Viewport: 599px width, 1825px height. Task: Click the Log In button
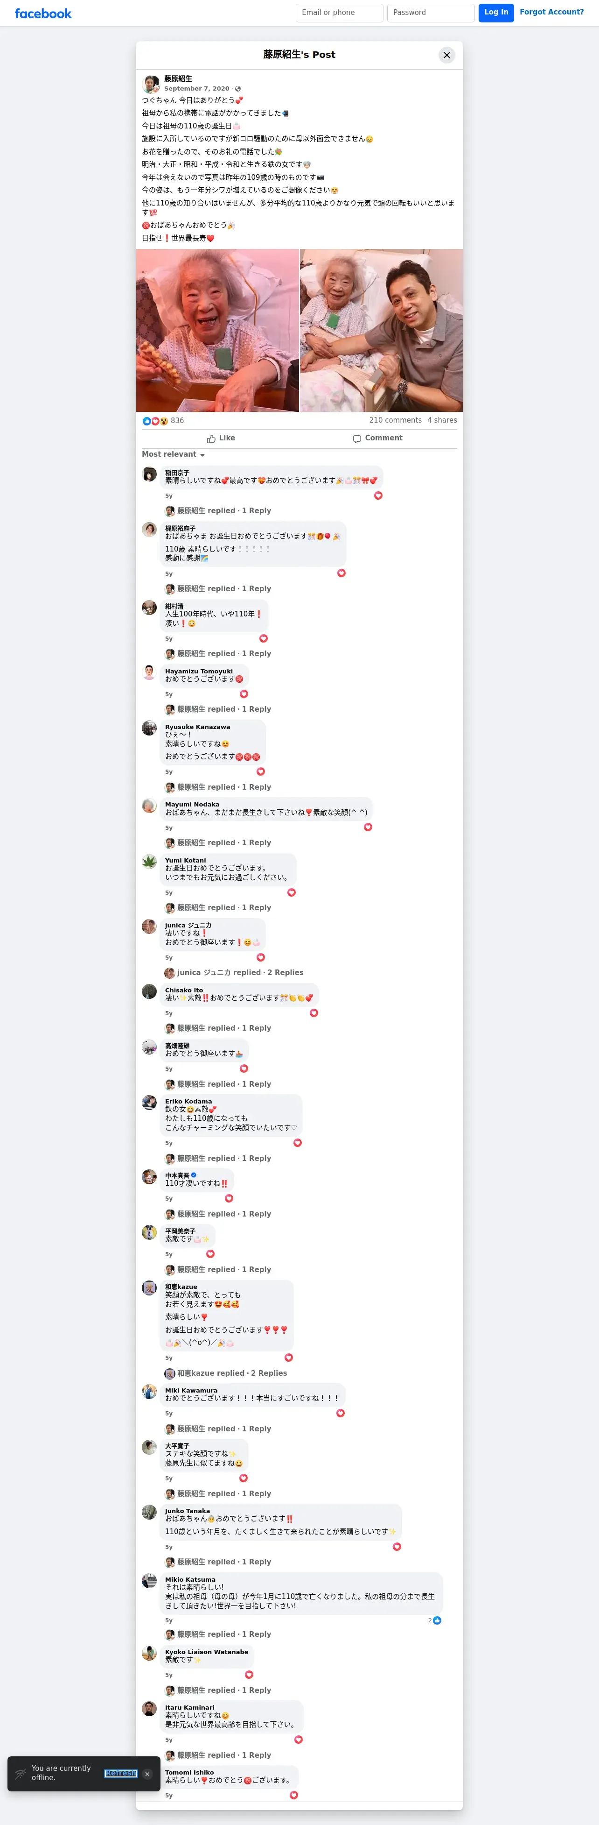tap(496, 13)
